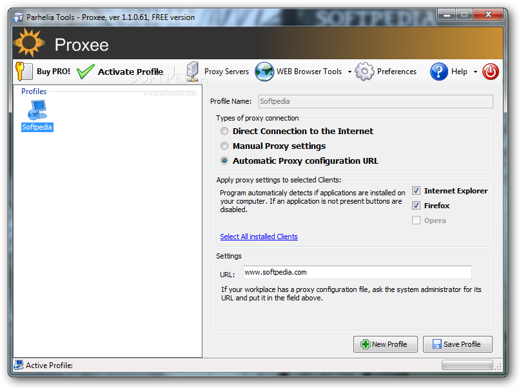Image resolution: width=521 pixels, height=390 pixels.
Task: Click the Profile Name input field
Action: click(x=376, y=101)
